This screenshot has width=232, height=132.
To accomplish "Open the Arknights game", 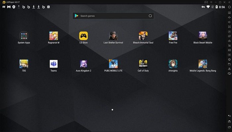I will (x=173, y=64).
